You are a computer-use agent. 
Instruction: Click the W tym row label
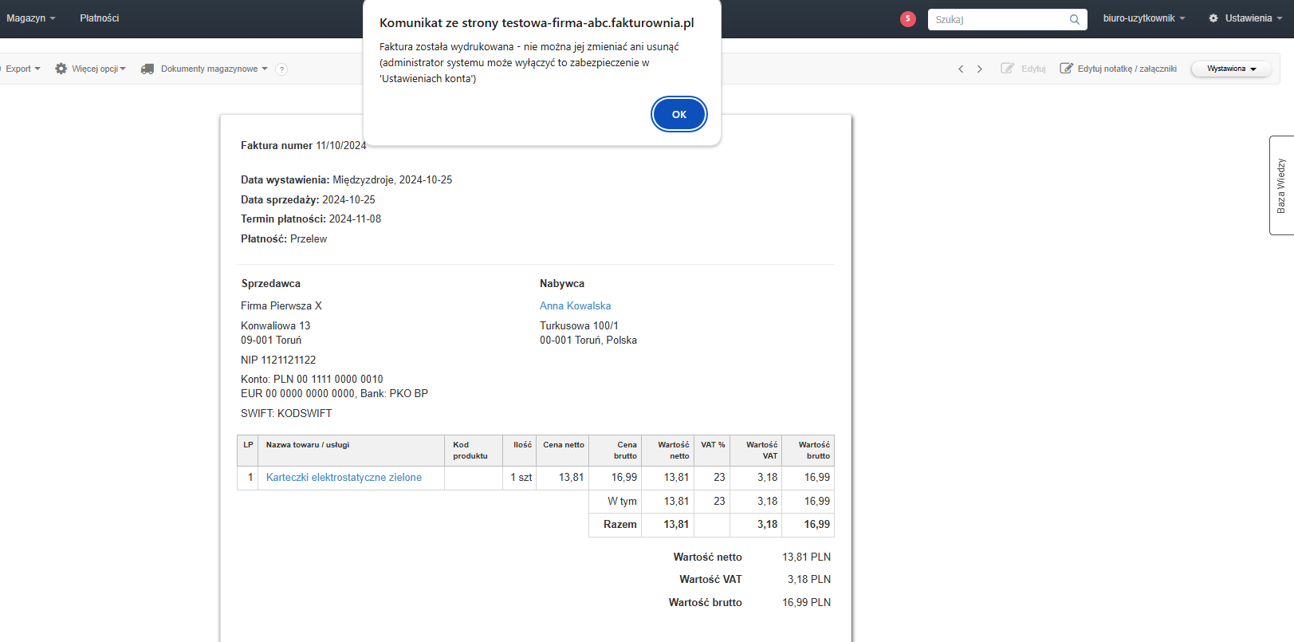(622, 501)
